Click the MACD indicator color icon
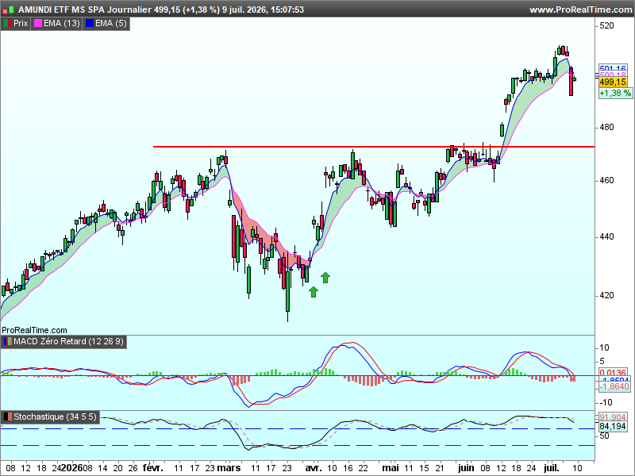Viewport: 635px width, 476px height. coord(8,342)
